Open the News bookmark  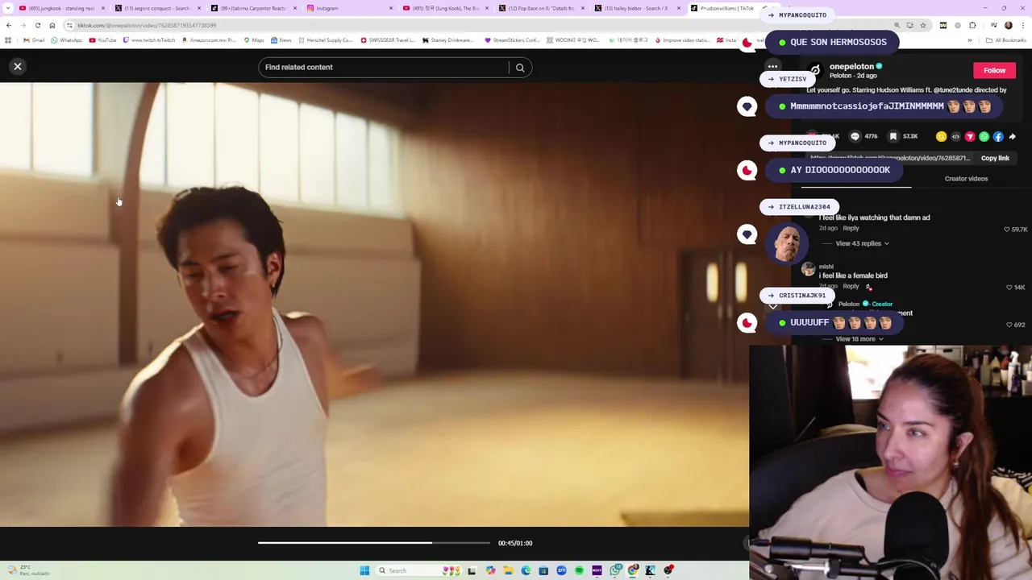[x=281, y=40]
